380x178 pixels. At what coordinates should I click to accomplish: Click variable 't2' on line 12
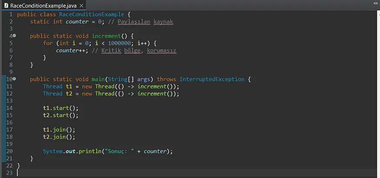[69, 94]
